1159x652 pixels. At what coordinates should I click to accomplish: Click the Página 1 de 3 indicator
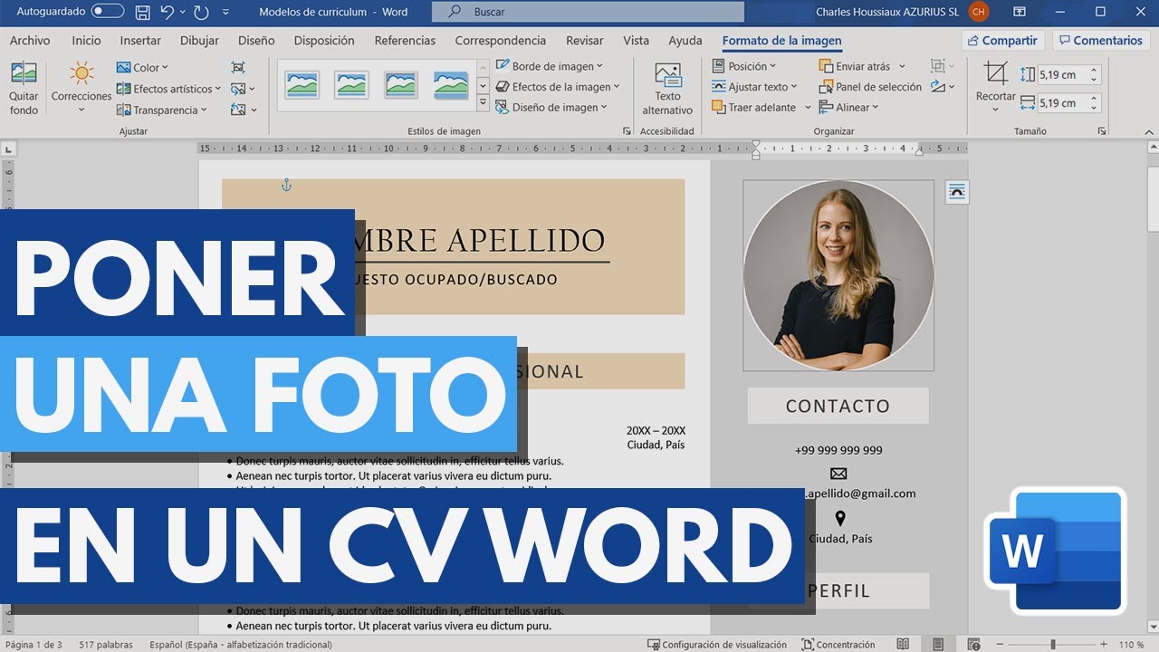click(x=34, y=645)
